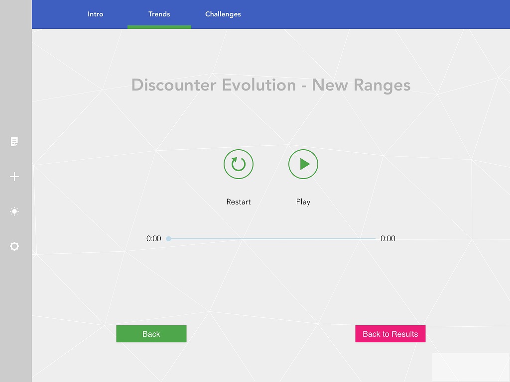This screenshot has height=382, width=510.
Task: Go Back to Results with pink button
Action: 390,334
